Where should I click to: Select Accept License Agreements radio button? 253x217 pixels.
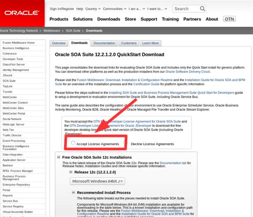(x=73, y=143)
